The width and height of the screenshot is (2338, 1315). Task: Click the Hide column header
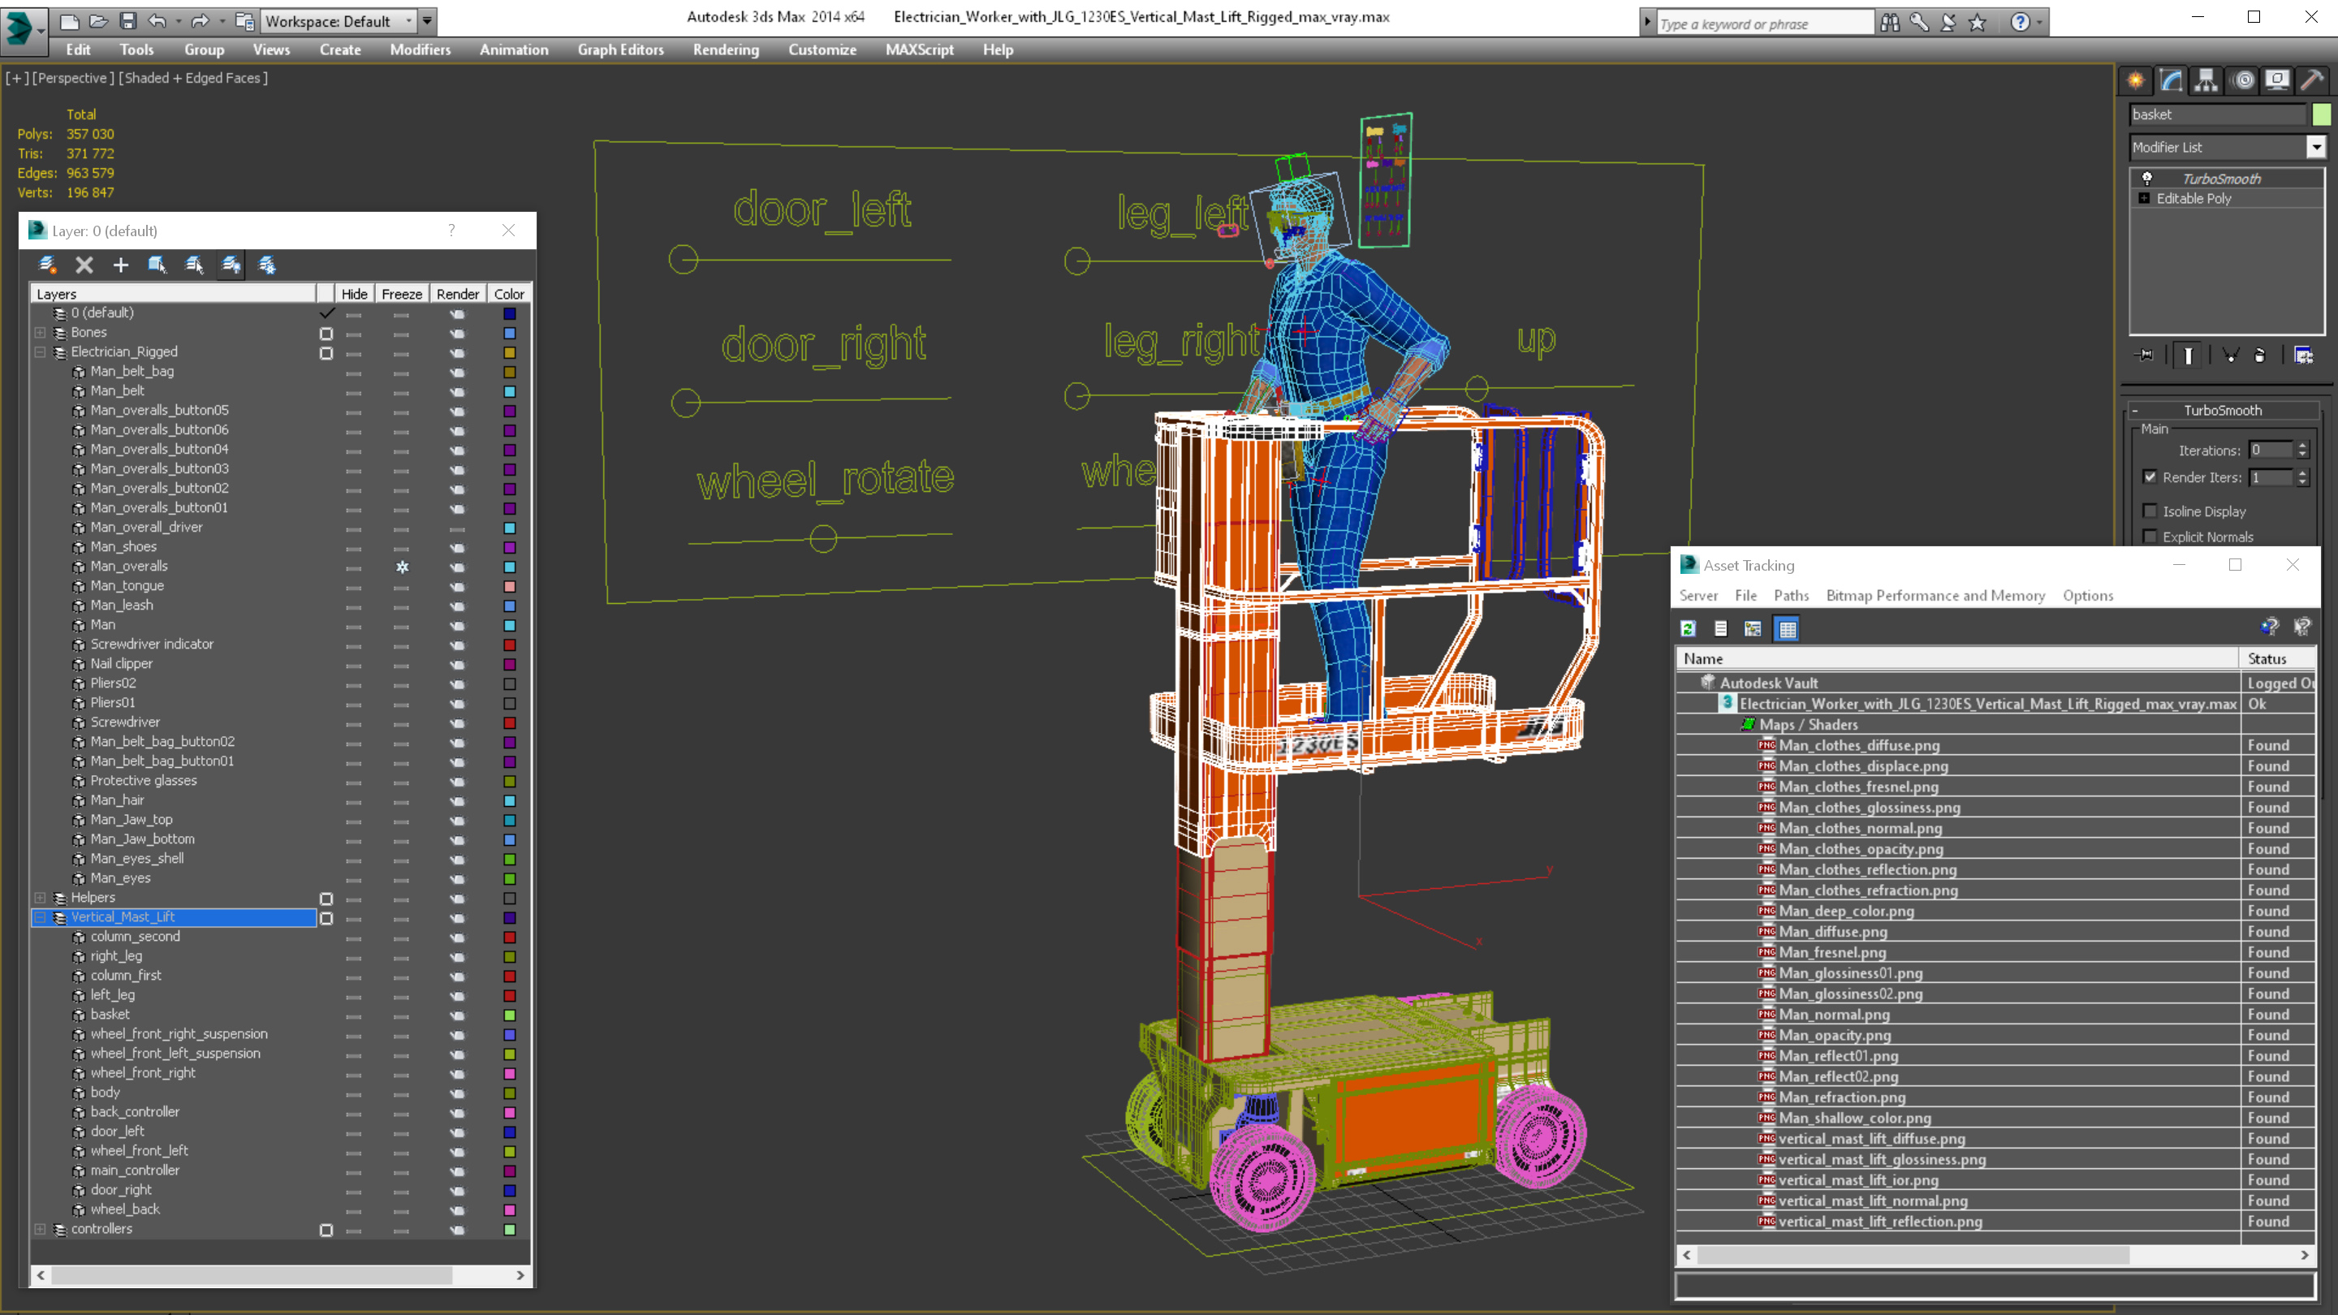[x=354, y=294]
